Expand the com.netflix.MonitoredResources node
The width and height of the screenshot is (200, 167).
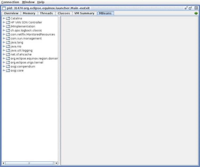(x=4, y=34)
